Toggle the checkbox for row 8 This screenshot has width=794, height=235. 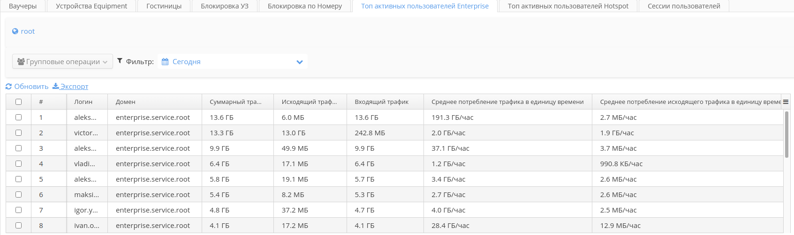(x=18, y=225)
